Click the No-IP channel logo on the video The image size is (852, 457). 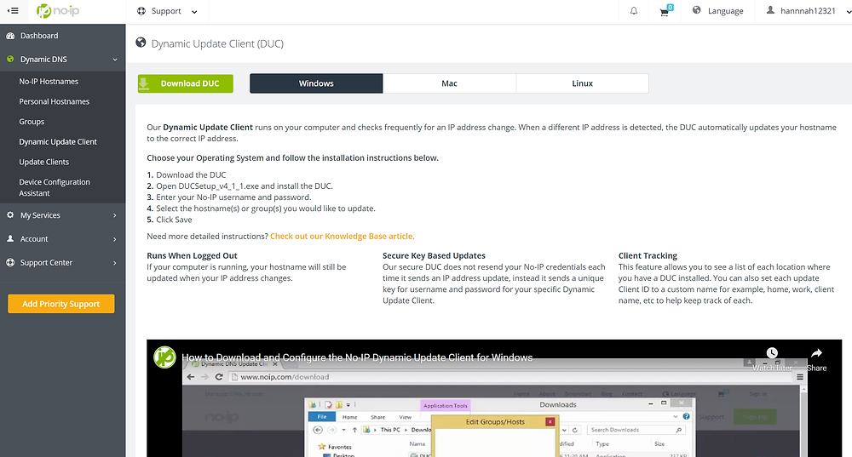click(x=164, y=357)
